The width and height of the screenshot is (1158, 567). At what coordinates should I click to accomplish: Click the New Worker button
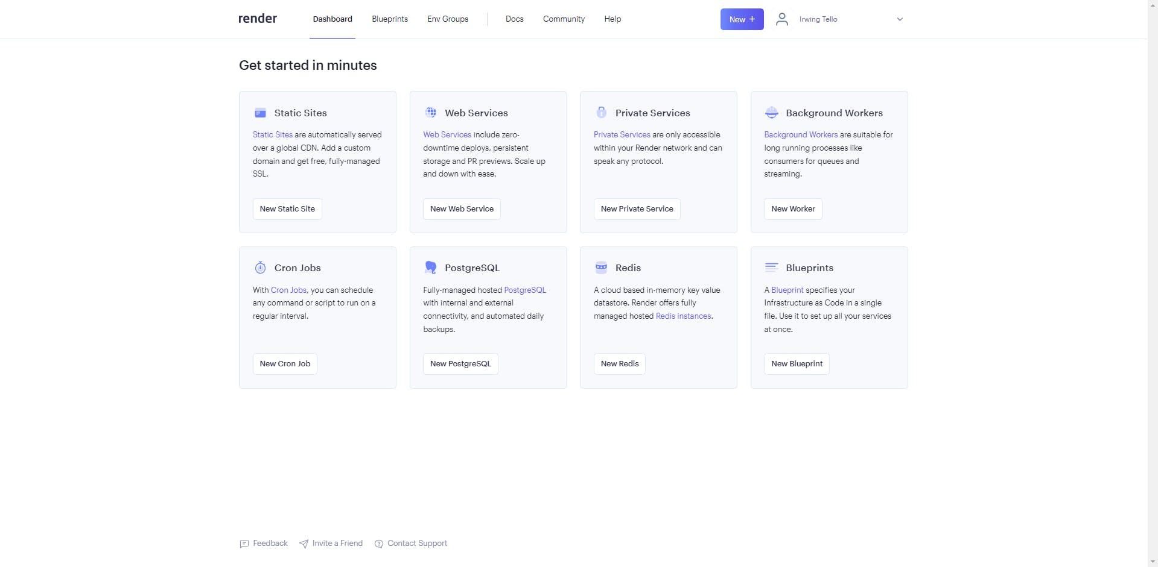793,209
